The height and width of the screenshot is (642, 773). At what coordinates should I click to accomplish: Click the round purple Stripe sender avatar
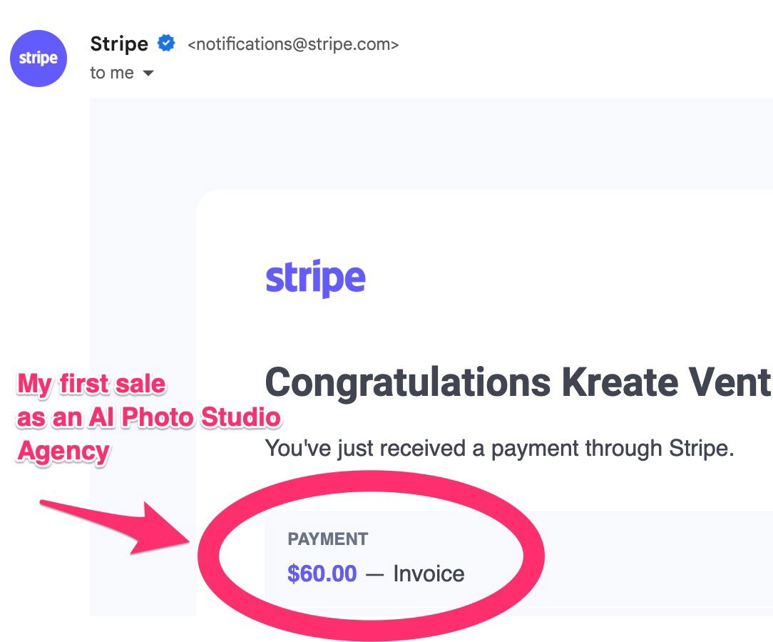tap(39, 58)
